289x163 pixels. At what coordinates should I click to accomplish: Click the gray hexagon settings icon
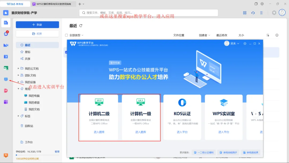(274, 13)
